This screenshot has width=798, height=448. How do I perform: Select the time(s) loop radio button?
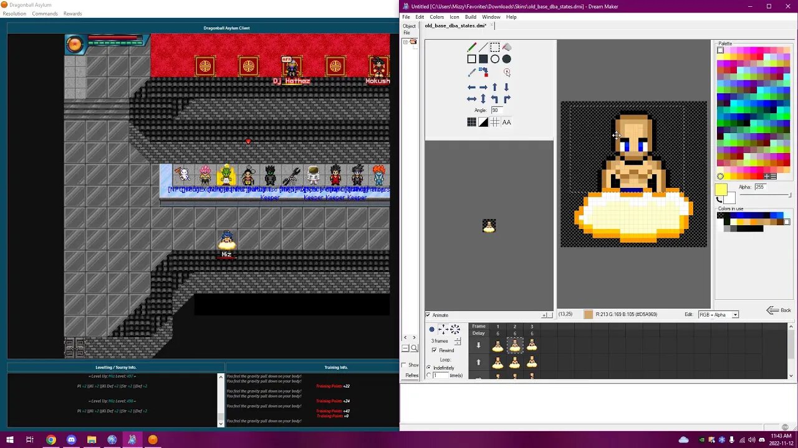(x=428, y=375)
